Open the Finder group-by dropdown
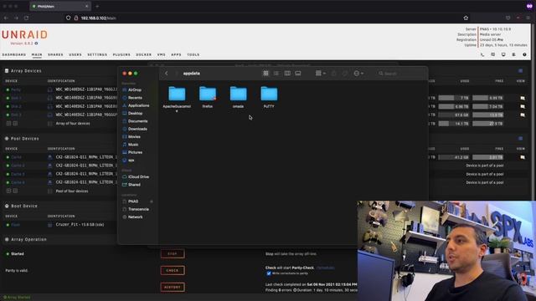The image size is (536, 301). point(320,74)
